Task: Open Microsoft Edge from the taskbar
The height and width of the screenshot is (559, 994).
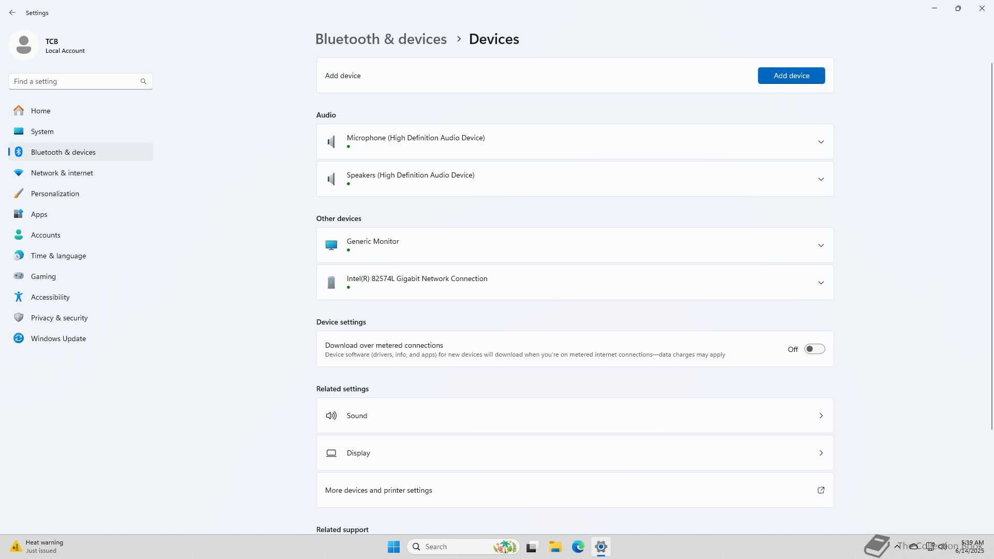Action: pos(578,547)
